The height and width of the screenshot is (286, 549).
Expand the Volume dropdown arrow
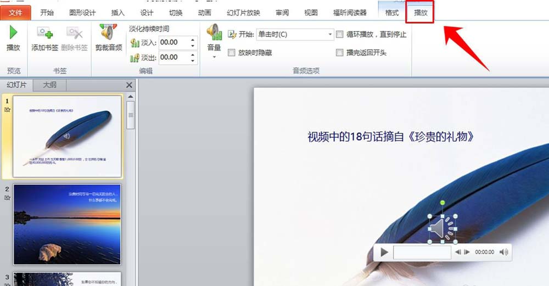tap(214, 57)
